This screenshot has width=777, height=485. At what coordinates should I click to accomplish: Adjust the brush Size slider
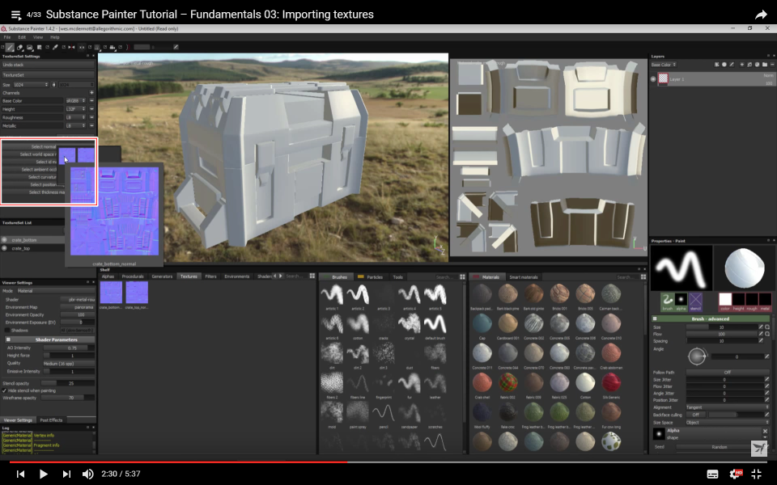(721, 327)
